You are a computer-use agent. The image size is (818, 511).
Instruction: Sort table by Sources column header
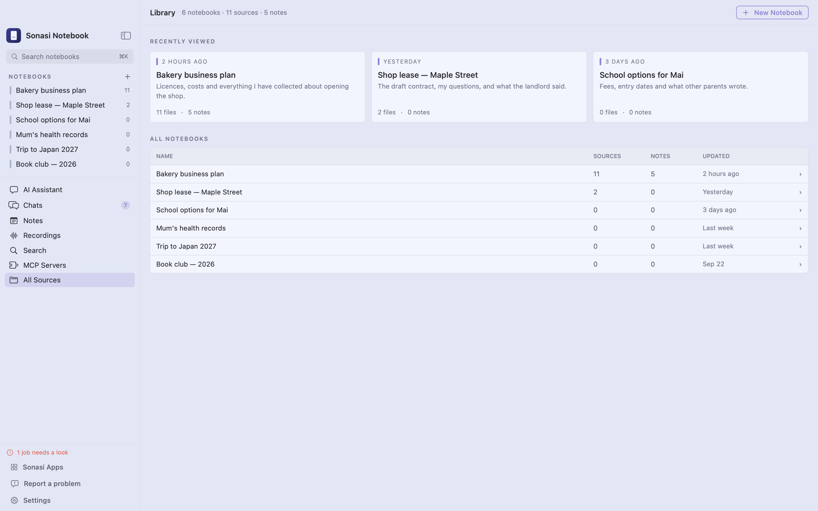tap(607, 156)
